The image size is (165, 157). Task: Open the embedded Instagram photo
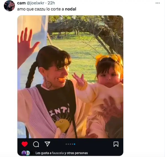click(x=70, y=77)
